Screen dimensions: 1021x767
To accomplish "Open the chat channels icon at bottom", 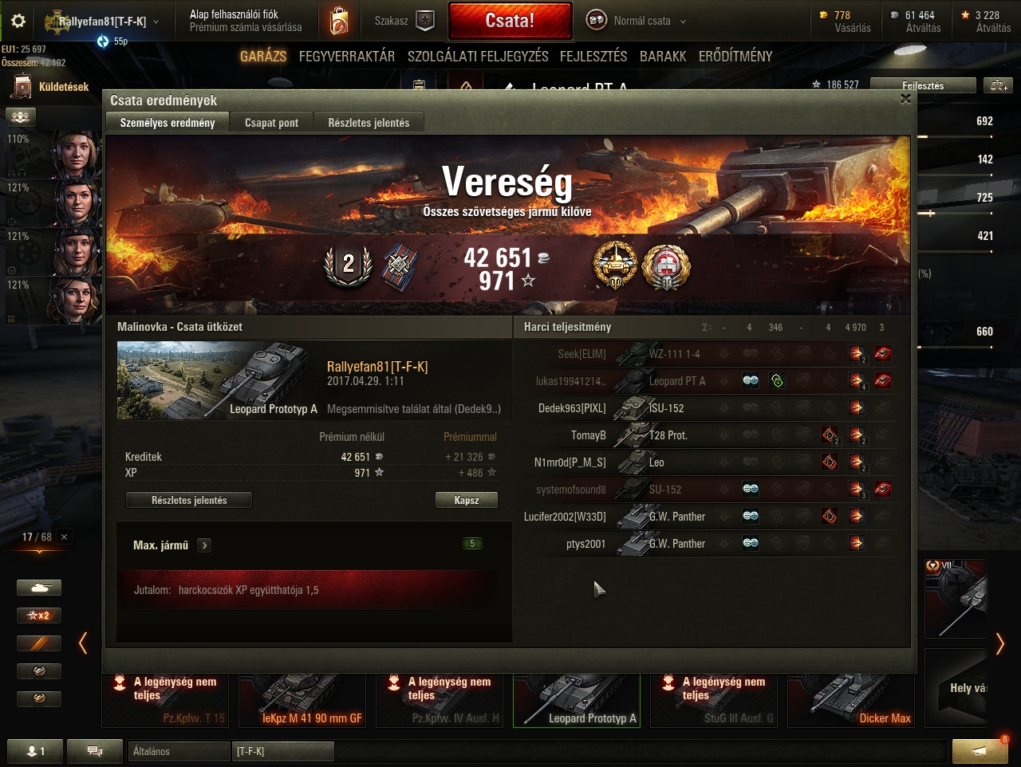I will pyautogui.click(x=94, y=751).
